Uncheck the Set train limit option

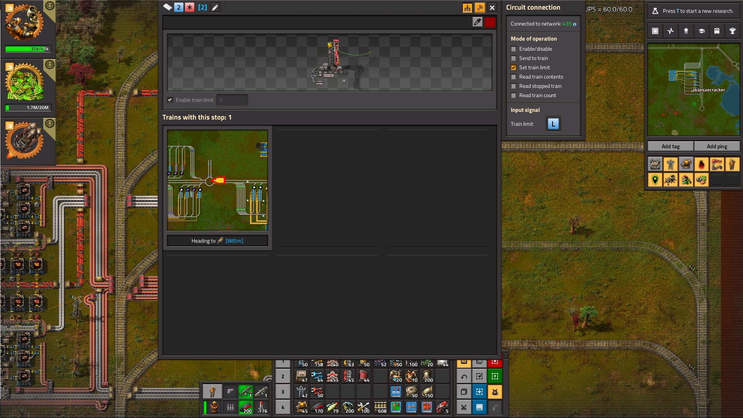tap(514, 68)
